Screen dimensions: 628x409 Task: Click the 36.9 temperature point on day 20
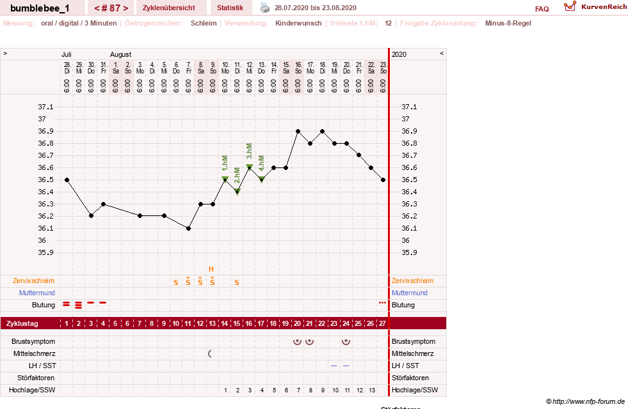click(x=298, y=131)
